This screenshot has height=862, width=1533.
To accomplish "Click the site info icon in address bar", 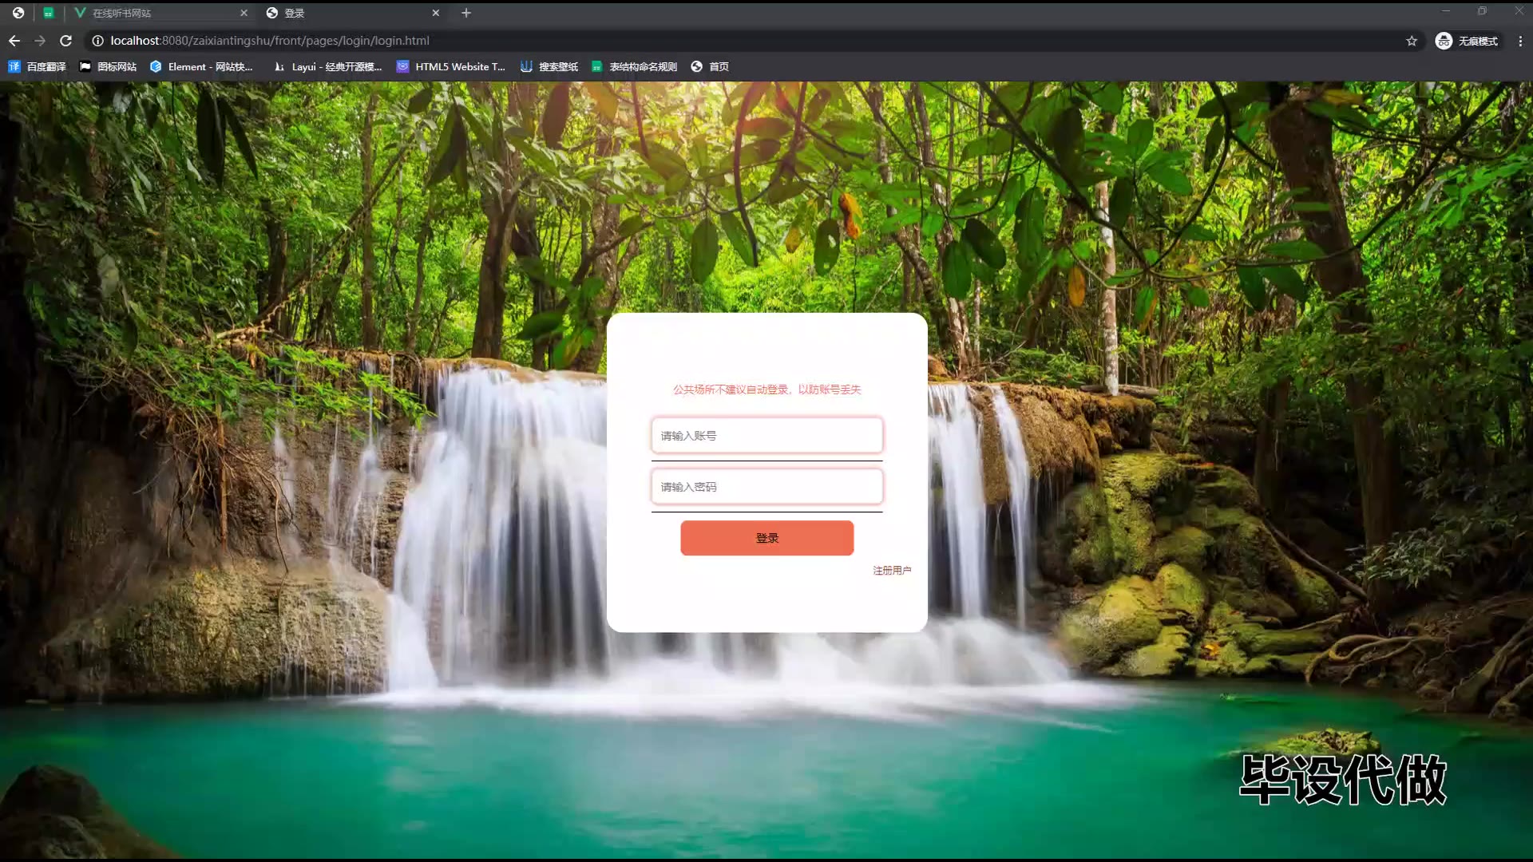I will coord(97,41).
